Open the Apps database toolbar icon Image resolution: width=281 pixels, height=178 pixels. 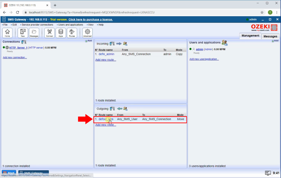tap(61, 33)
